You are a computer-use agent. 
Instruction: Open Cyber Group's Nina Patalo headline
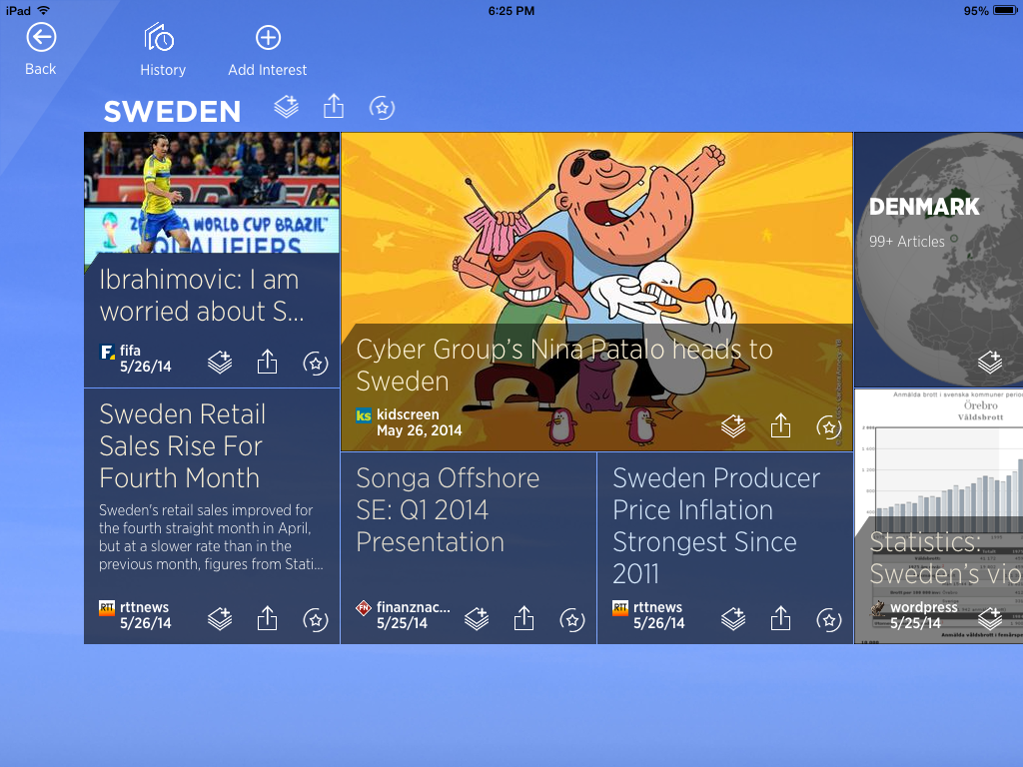click(564, 366)
